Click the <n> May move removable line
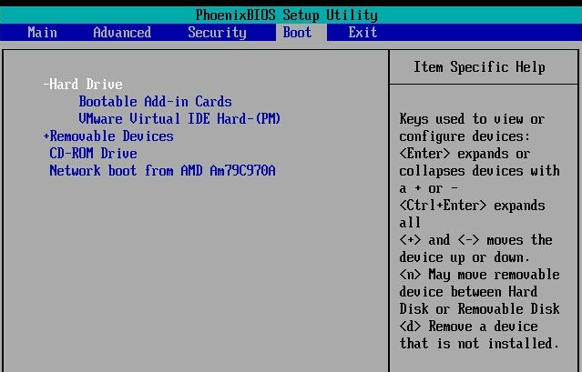This screenshot has width=582, height=372. 479,275
